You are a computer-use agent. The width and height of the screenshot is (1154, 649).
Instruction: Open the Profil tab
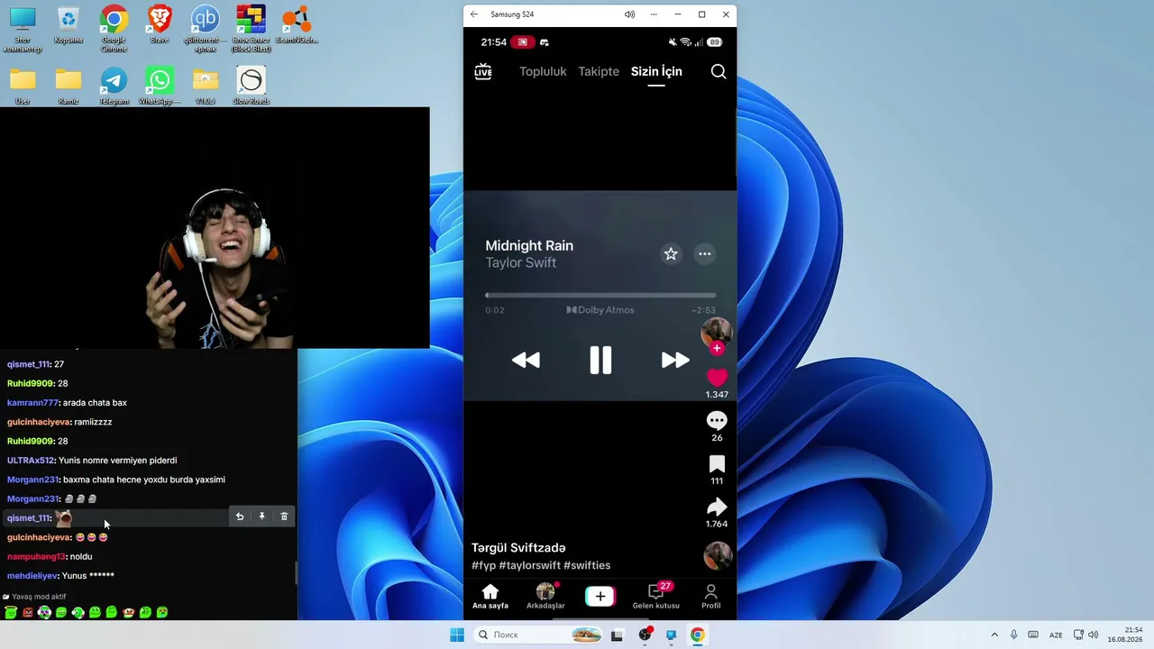711,597
